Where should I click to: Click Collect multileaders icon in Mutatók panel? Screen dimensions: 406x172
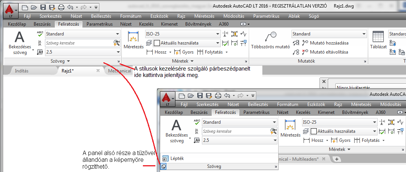pos(296,52)
